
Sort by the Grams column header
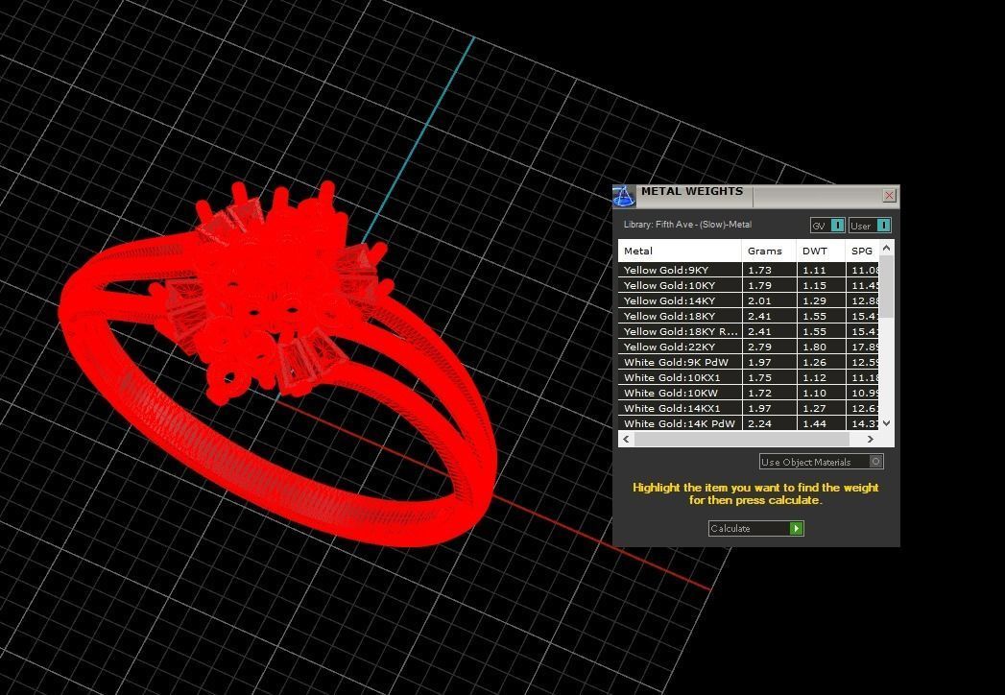click(769, 251)
